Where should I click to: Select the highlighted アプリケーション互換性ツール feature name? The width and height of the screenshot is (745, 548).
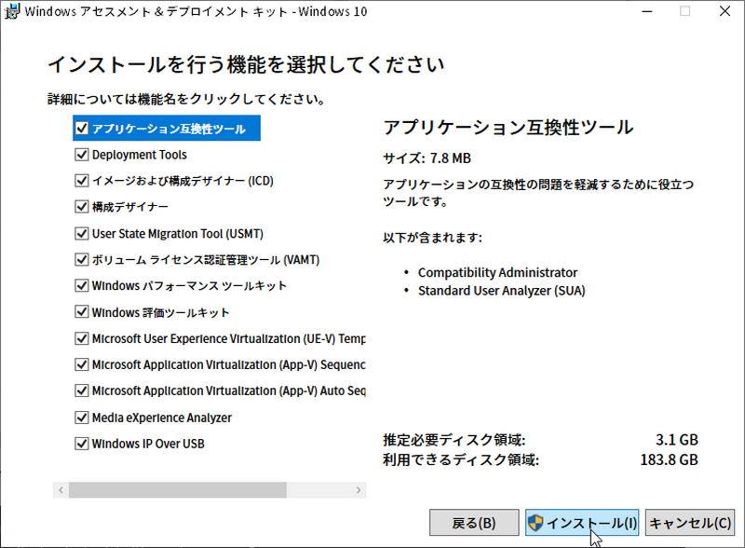point(169,129)
